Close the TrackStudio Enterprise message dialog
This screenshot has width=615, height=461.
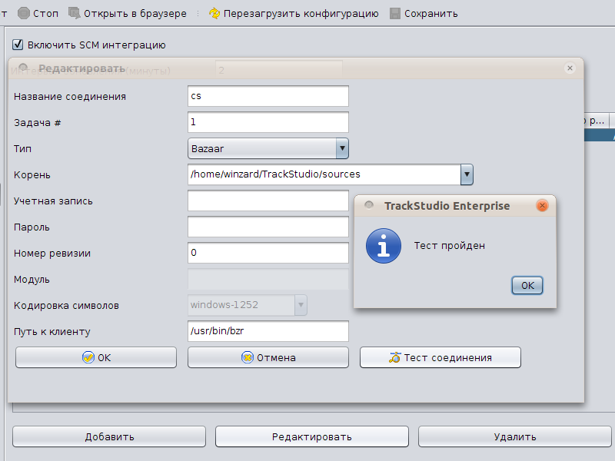pyautogui.click(x=542, y=205)
